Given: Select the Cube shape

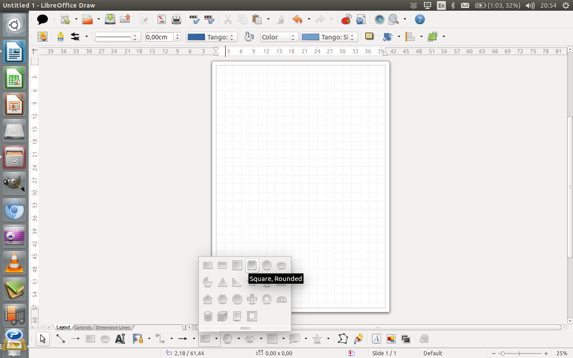Looking at the screenshot, I should pyautogui.click(x=222, y=316).
